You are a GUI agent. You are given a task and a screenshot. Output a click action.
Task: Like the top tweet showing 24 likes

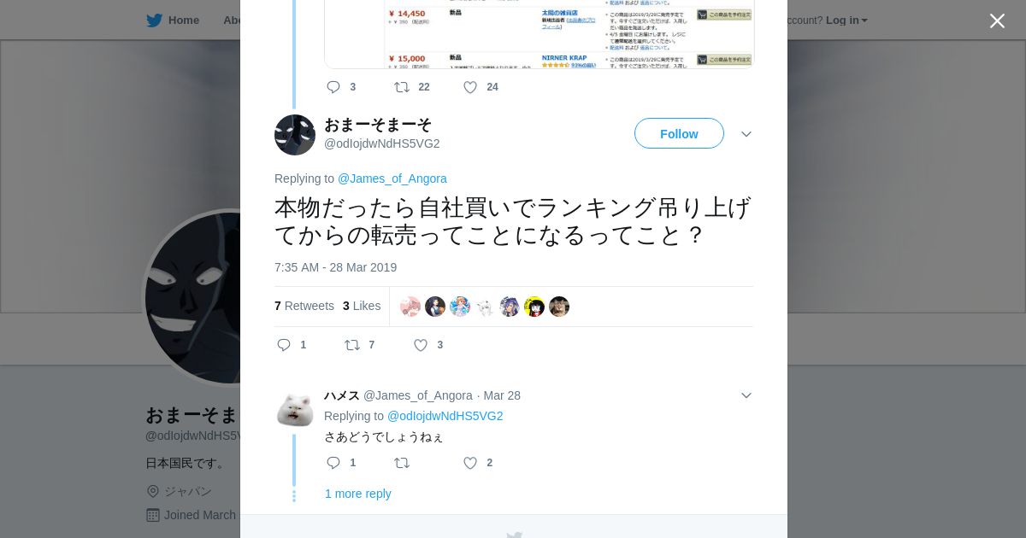pyautogui.click(x=470, y=87)
